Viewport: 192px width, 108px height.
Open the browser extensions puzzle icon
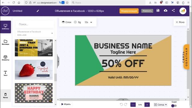pyautogui.click(x=183, y=3)
